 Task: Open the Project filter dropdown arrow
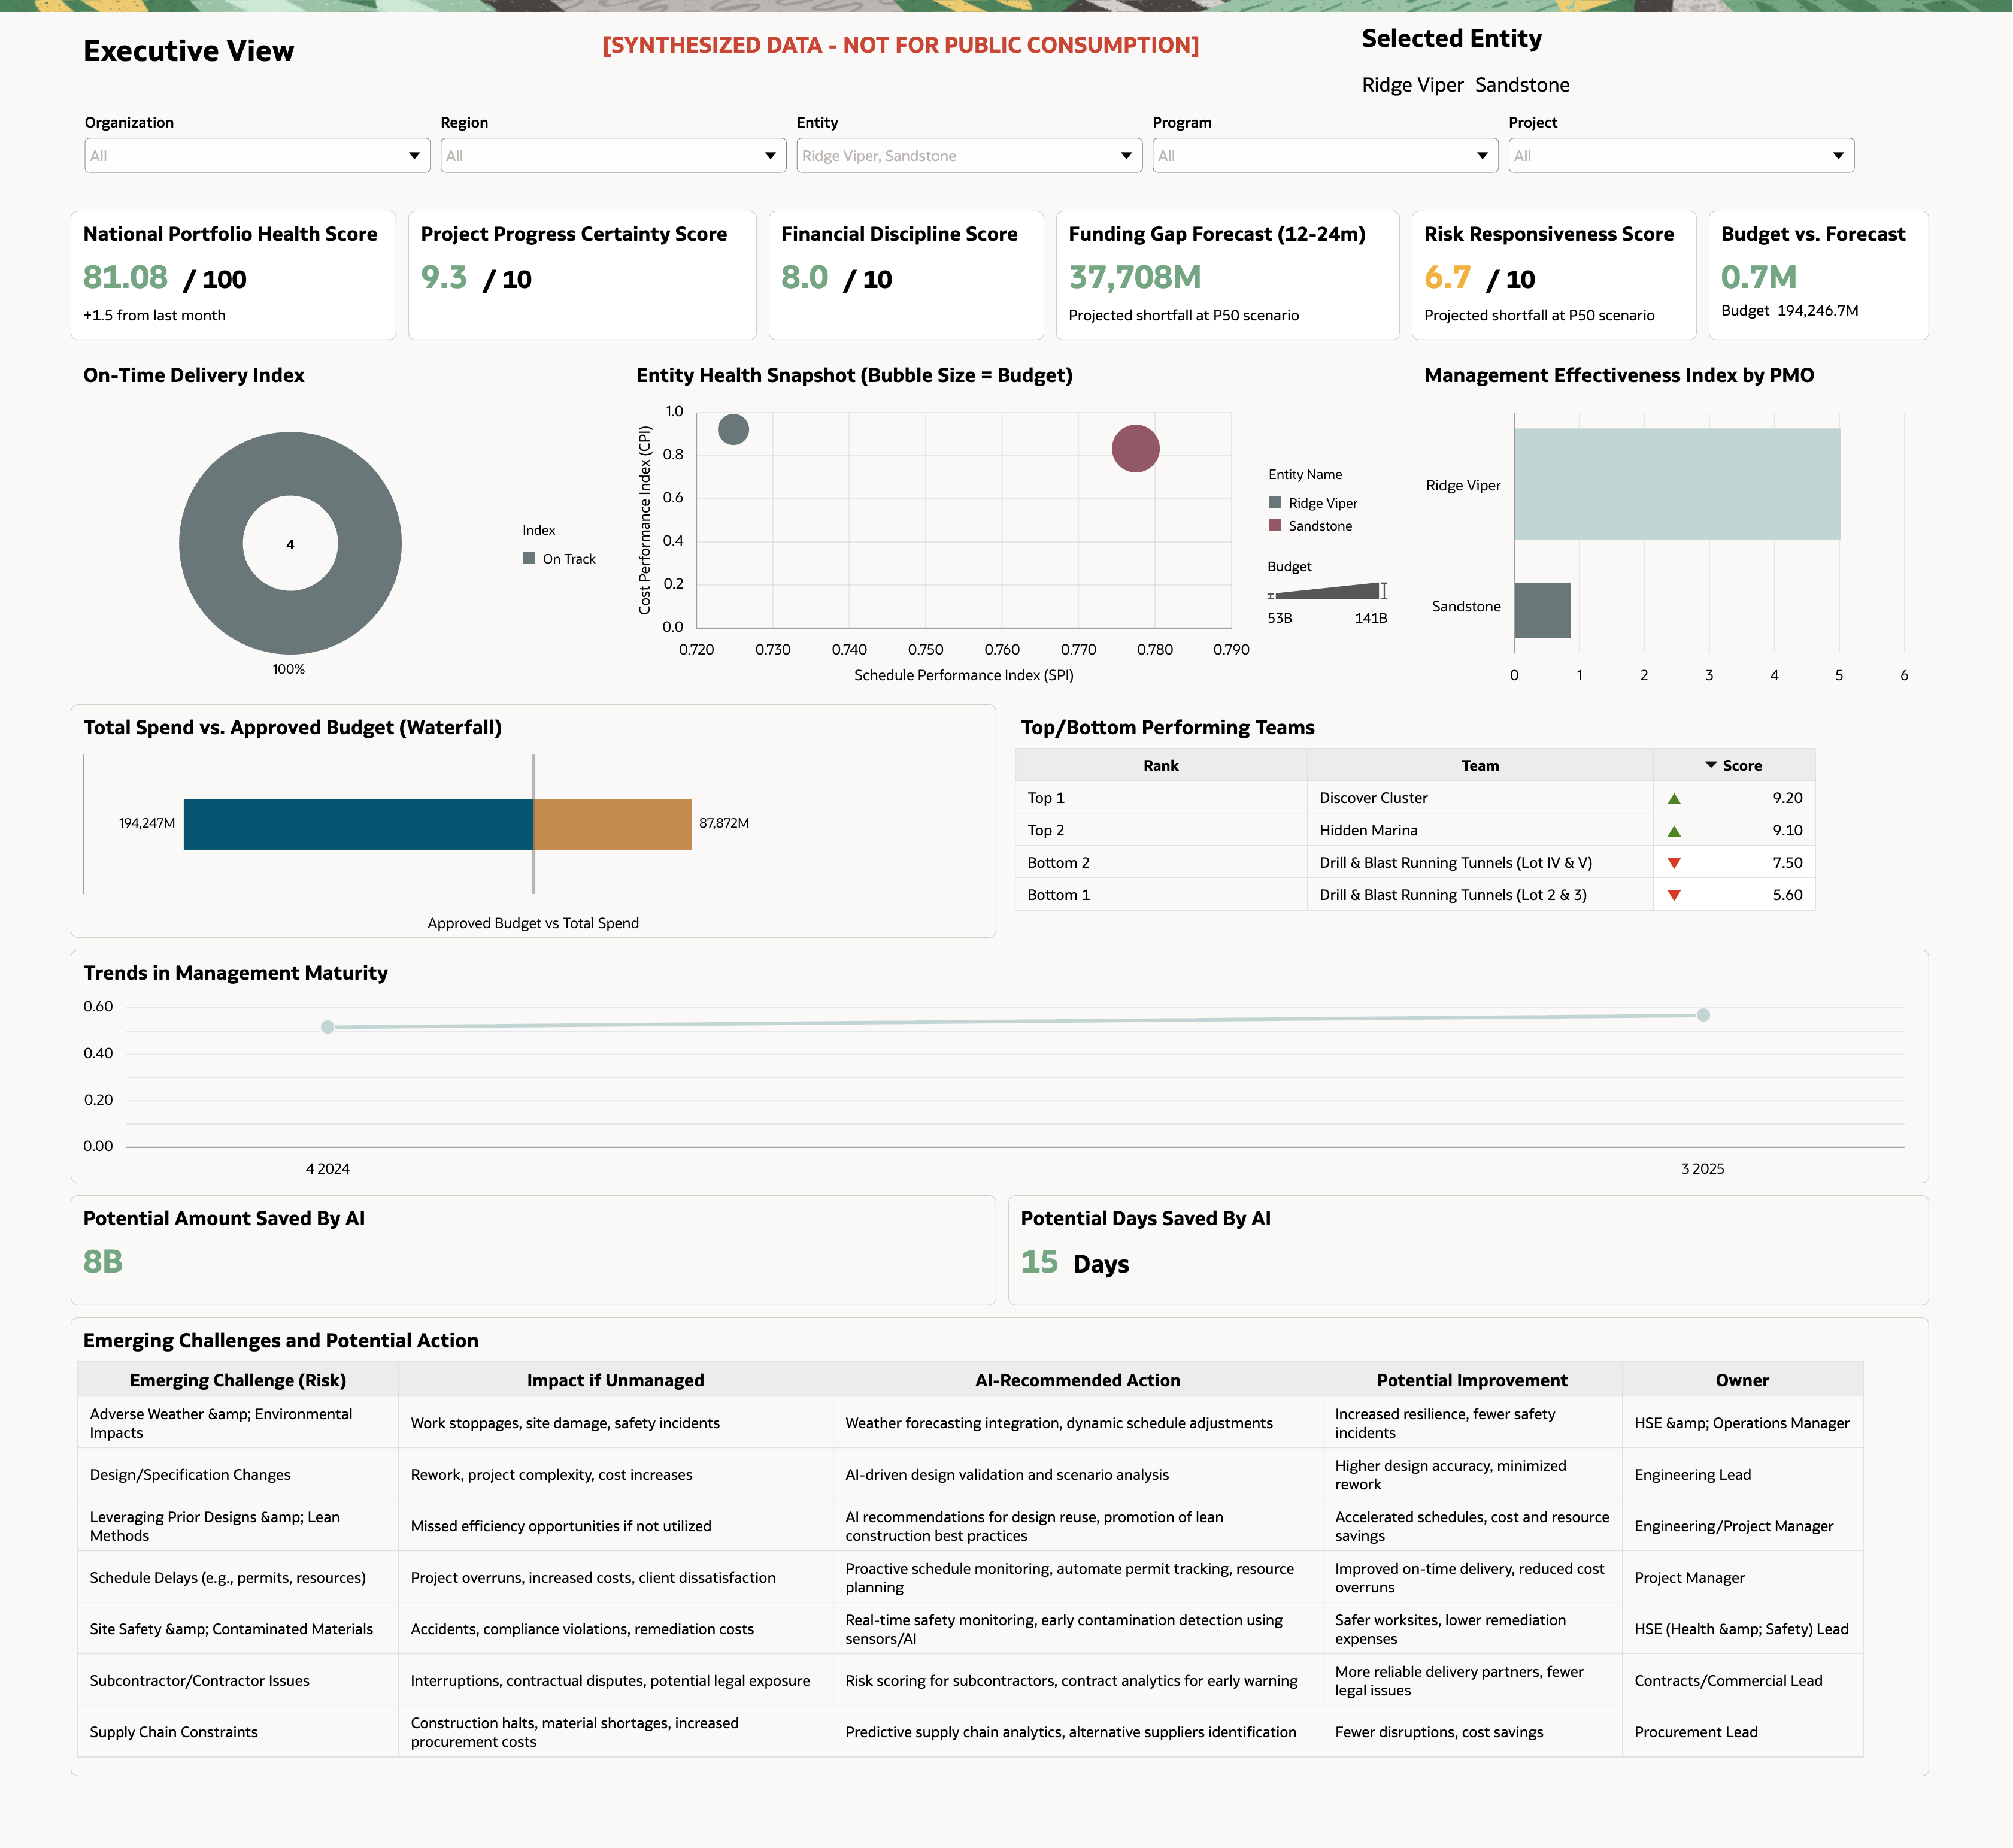(x=1837, y=155)
